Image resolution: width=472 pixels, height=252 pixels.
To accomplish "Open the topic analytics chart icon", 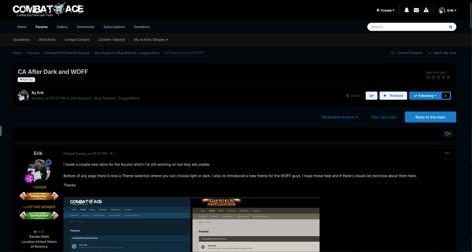I will (x=371, y=96).
